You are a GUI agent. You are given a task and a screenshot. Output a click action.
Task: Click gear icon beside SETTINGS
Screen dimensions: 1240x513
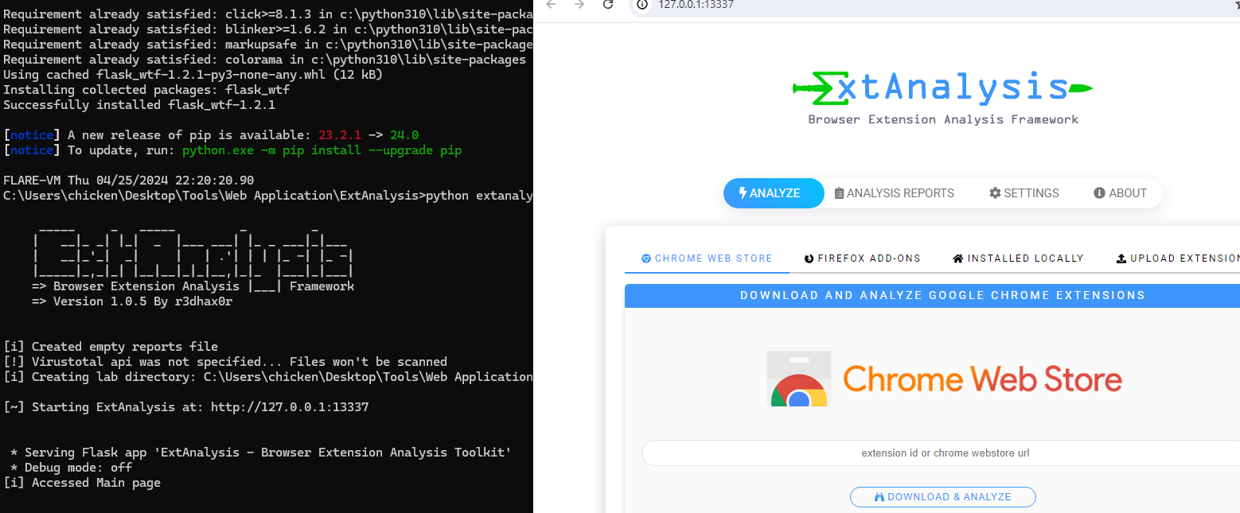point(995,193)
